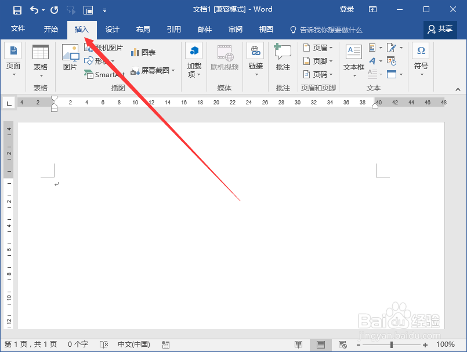
Task: Collapse the ribbon with the chevron
Action: [458, 89]
